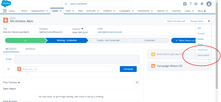This screenshot has height=102, width=221.
Task: Remove Kristen Akin recipient with the X
Action: pyautogui.click(x=35, y=69)
